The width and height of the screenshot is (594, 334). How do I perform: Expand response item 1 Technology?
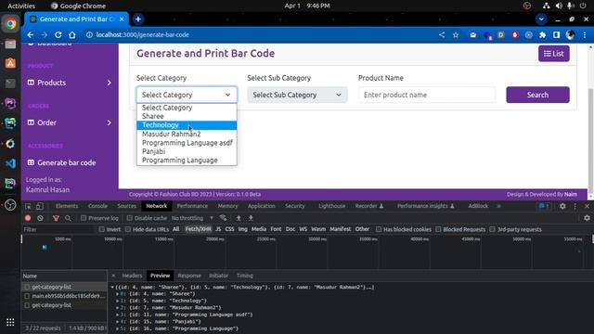[x=118, y=301]
